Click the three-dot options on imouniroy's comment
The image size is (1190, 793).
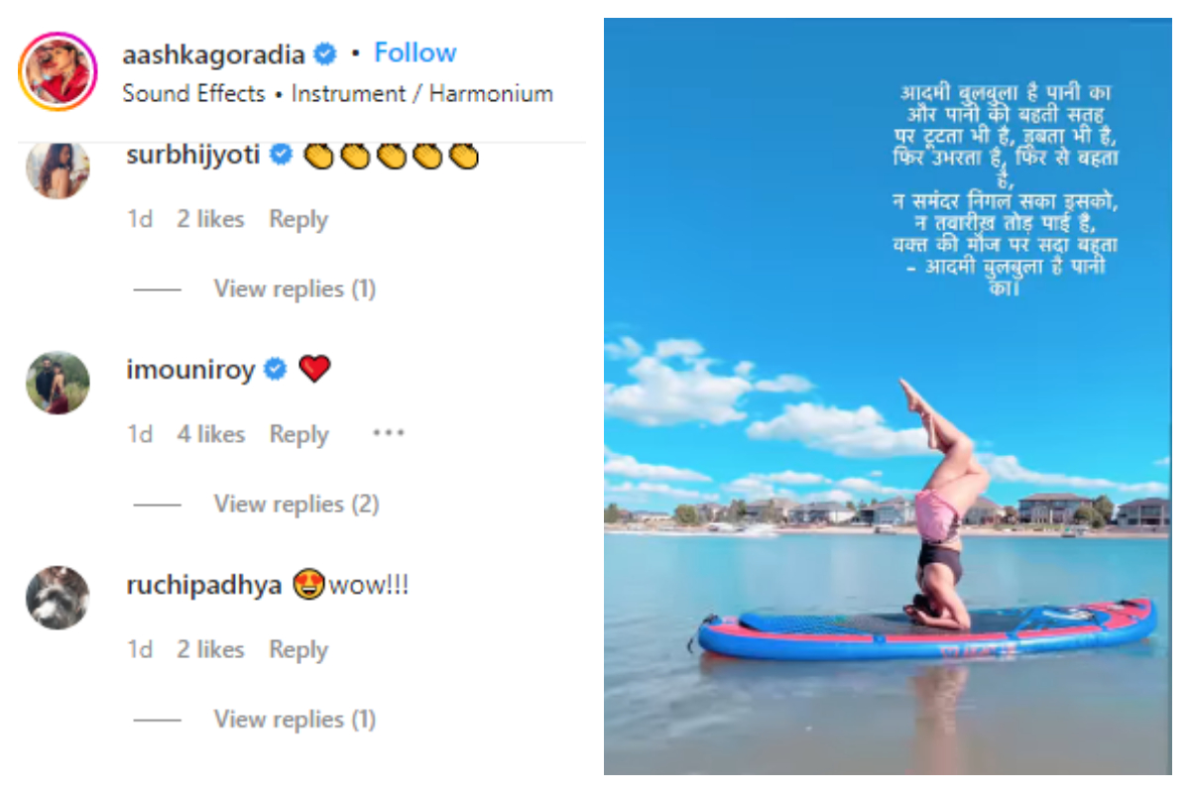tap(389, 434)
